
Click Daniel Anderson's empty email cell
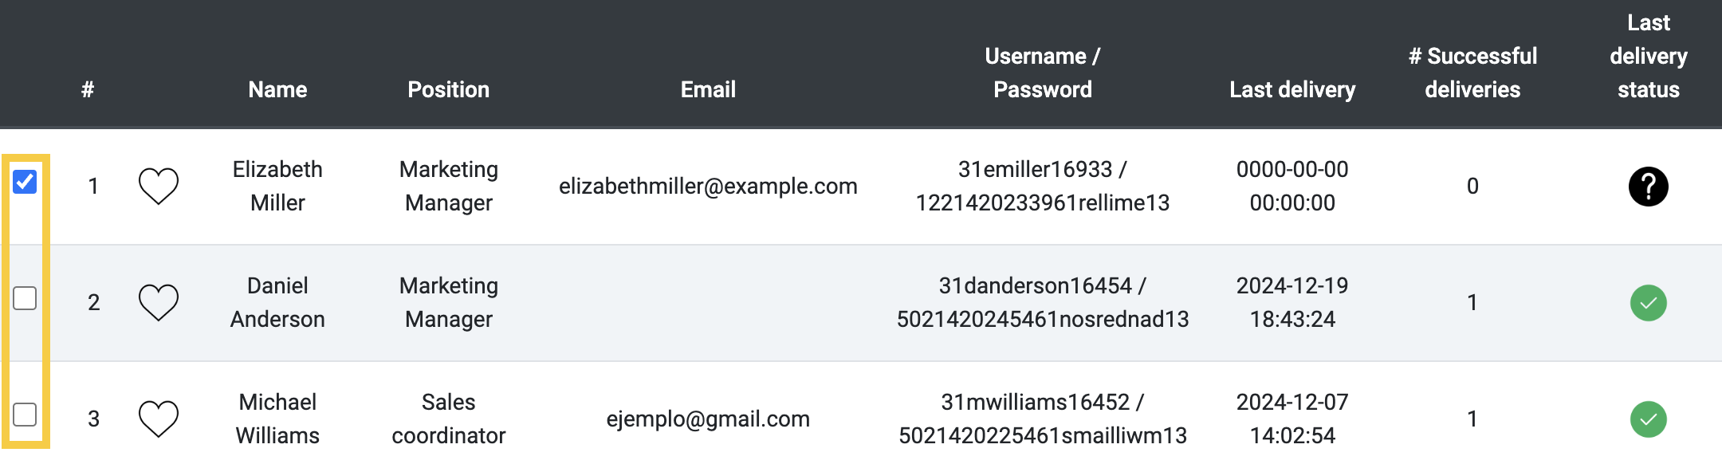click(708, 303)
